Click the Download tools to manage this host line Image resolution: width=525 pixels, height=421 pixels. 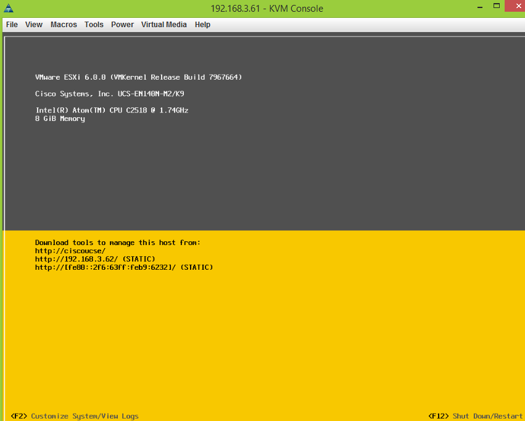117,243
